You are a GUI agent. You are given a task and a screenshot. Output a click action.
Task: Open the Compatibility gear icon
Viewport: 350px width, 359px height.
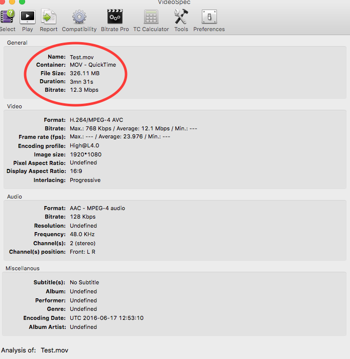[79, 17]
